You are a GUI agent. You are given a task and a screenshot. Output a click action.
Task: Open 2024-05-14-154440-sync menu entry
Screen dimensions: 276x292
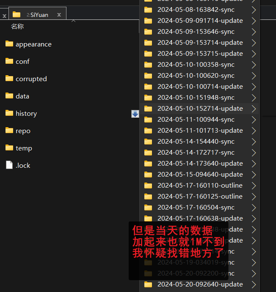(x=199, y=142)
